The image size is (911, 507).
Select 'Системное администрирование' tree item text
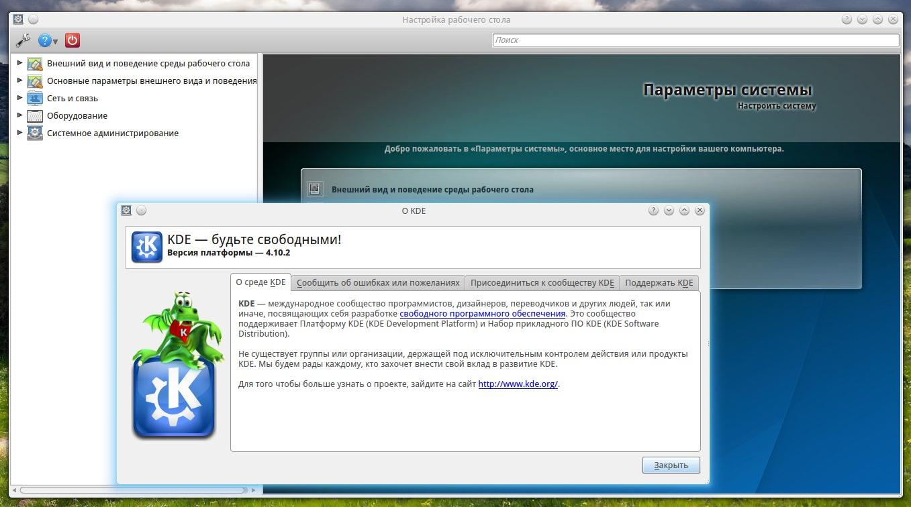(113, 133)
